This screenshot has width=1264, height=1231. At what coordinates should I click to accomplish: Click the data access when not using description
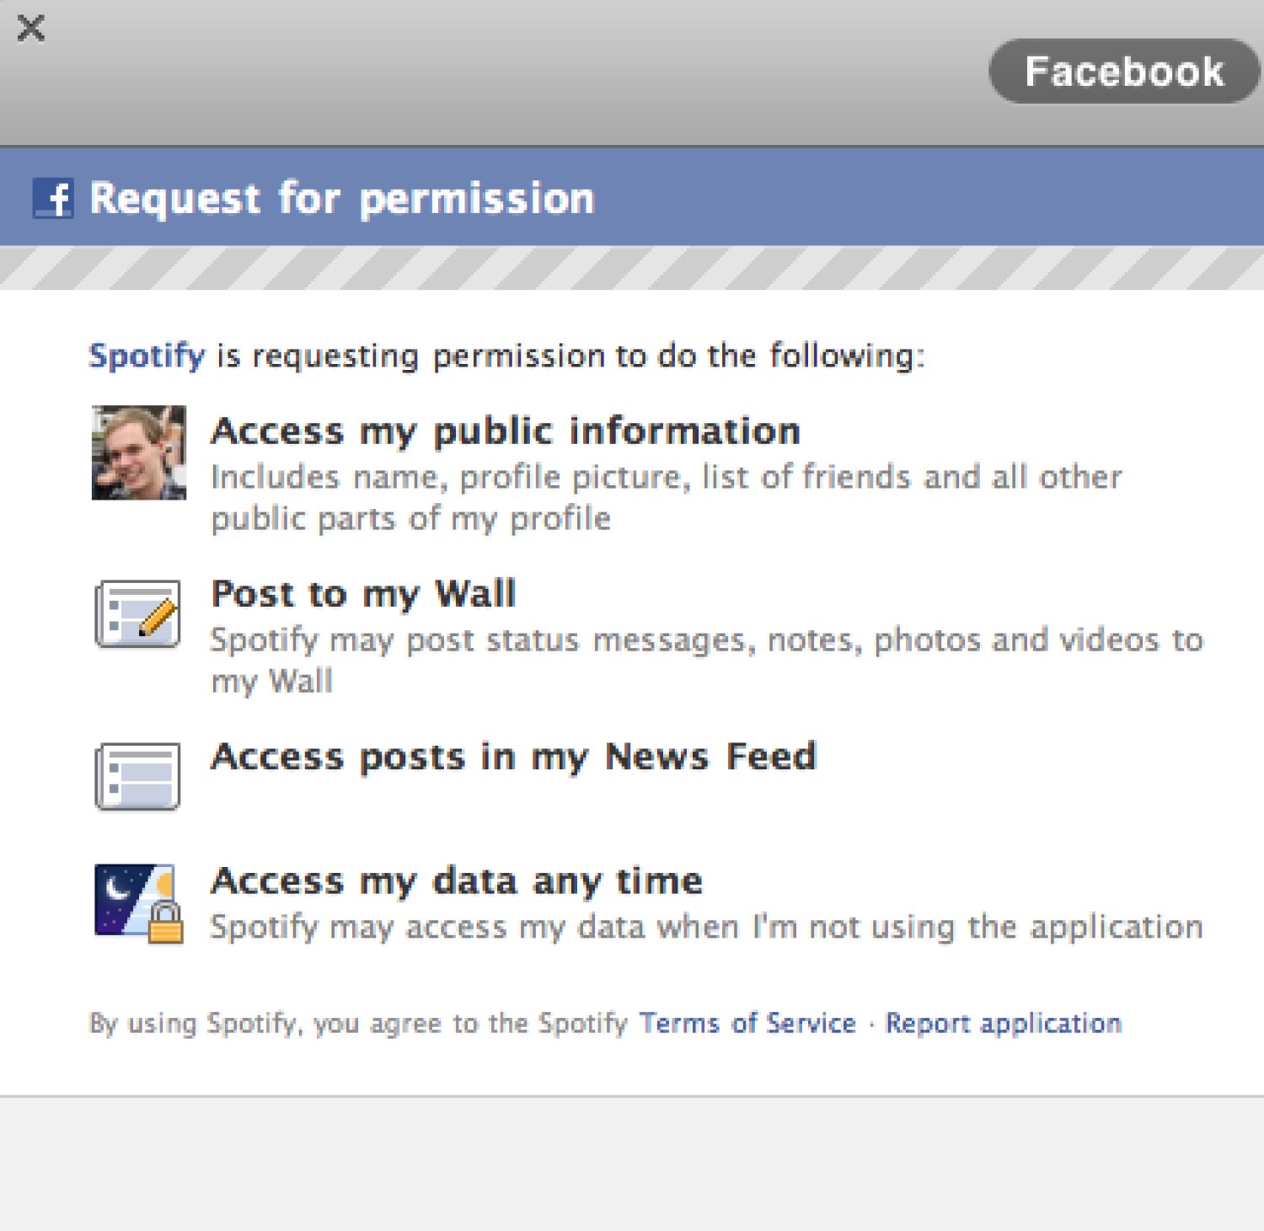click(x=706, y=927)
